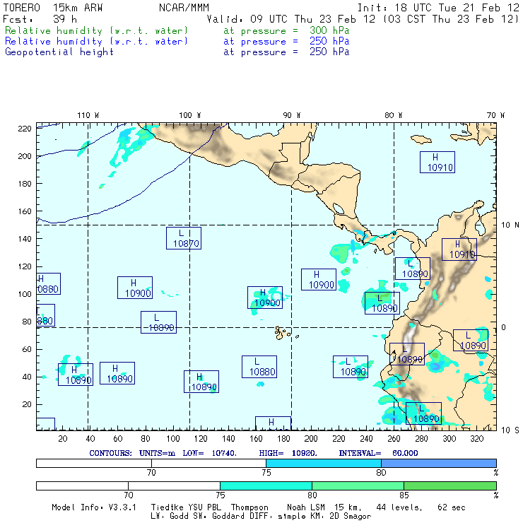Select the "NCAR/MMM" header label
523x523 pixels.
click(184, 8)
